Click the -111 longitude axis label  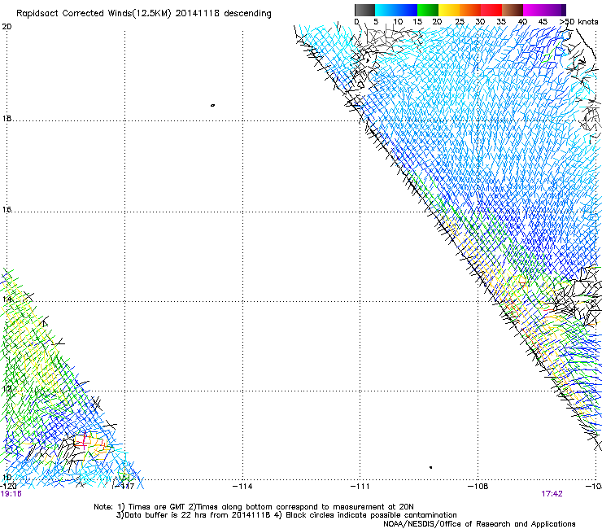(360, 487)
